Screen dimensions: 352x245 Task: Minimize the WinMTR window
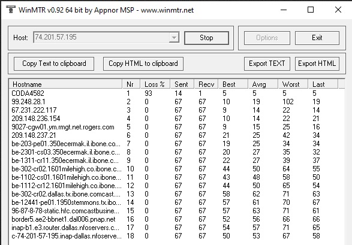pos(284,10)
